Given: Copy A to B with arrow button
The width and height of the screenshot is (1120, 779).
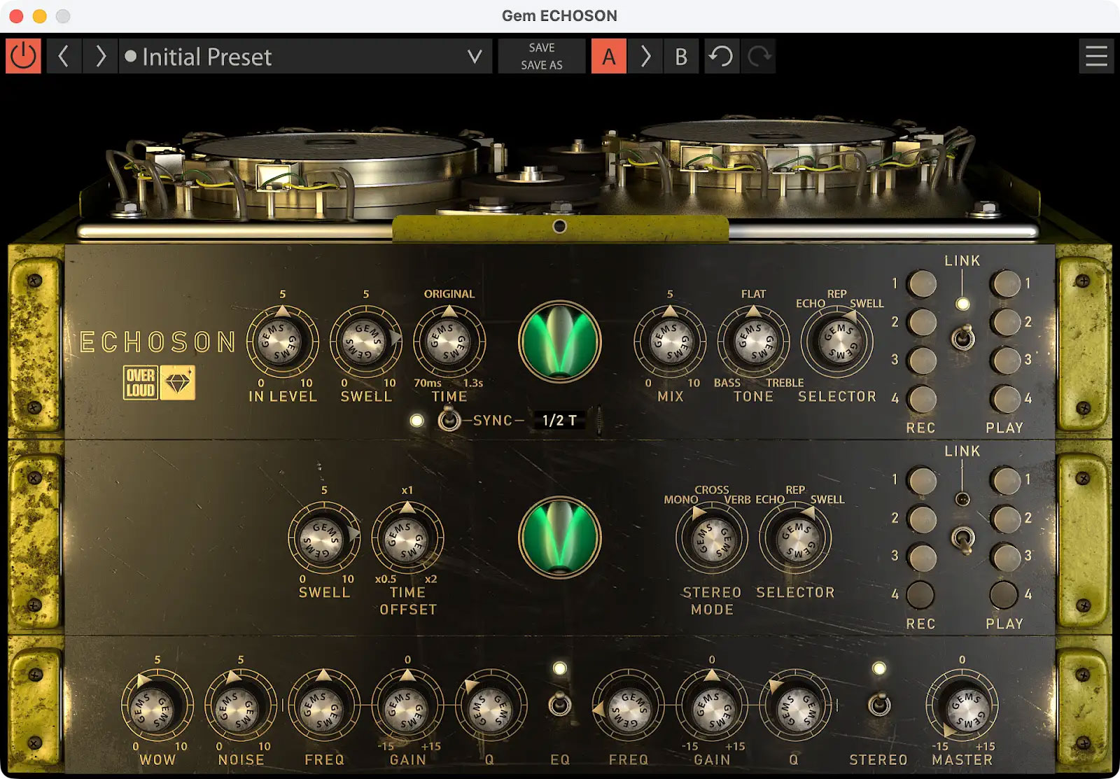Looking at the screenshot, I should (x=645, y=56).
